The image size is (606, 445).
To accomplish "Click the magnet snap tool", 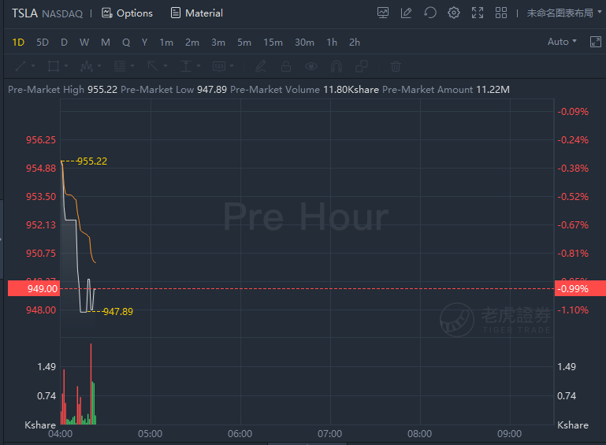I will (x=336, y=66).
